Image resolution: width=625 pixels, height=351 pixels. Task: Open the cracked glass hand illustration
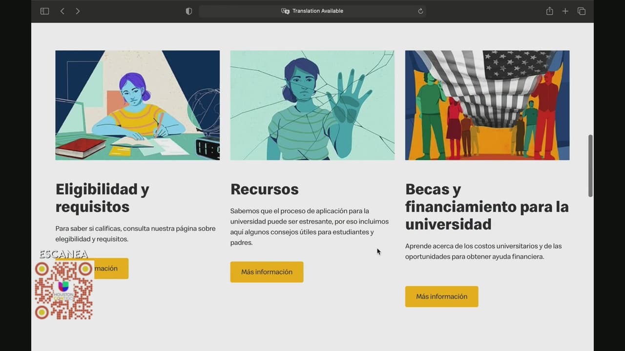click(x=312, y=105)
